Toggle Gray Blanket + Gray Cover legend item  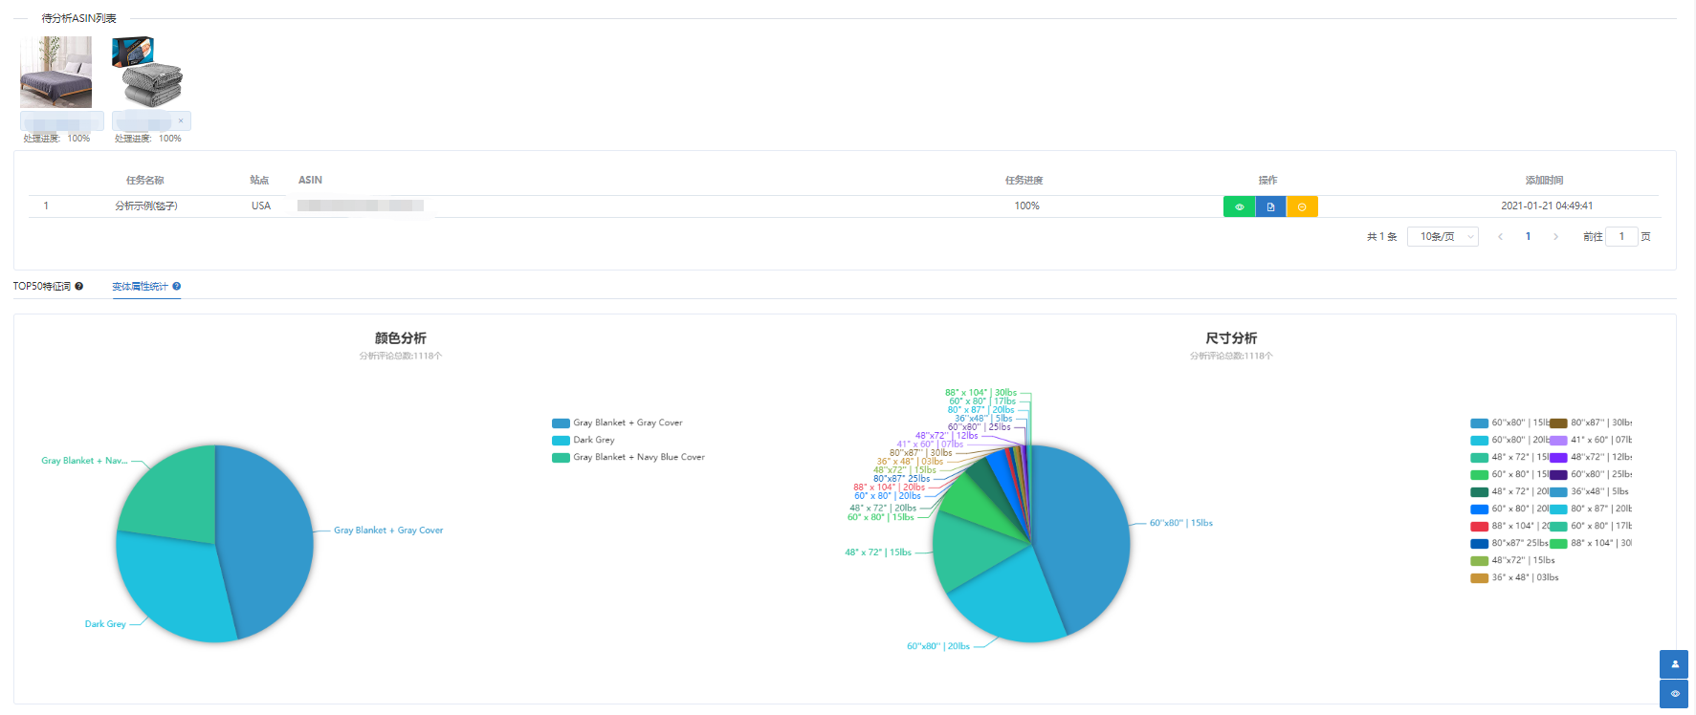(x=617, y=422)
